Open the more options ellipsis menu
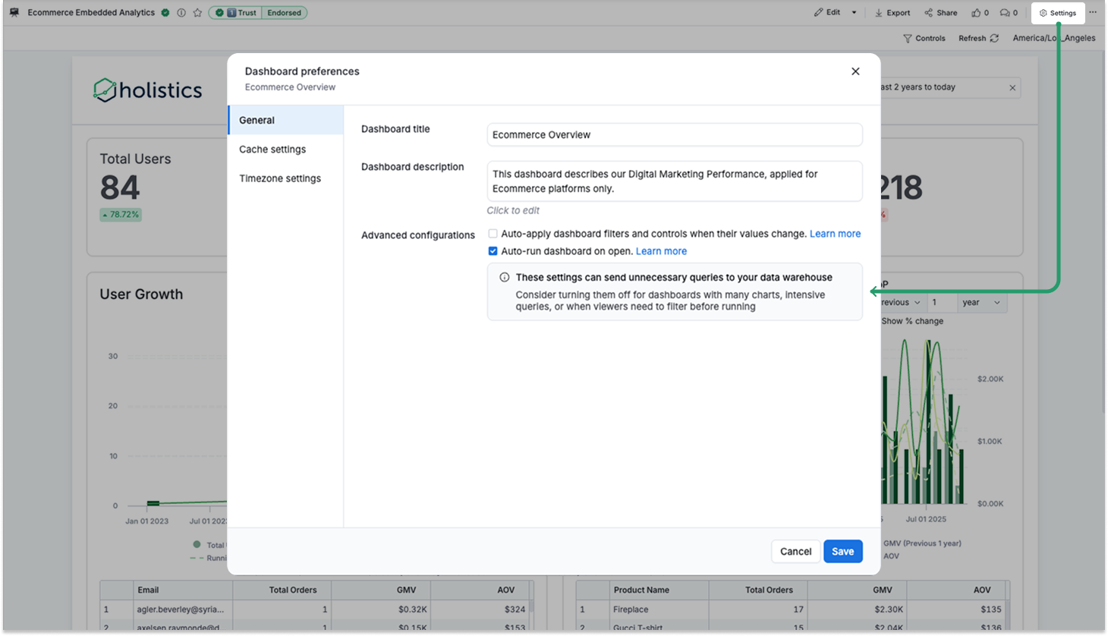 1091,12
